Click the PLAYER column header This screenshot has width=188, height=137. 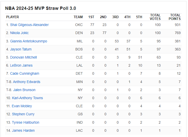pos(13,17)
